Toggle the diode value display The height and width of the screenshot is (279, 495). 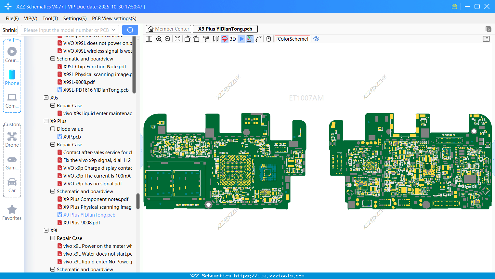pyautogui.click(x=241, y=39)
